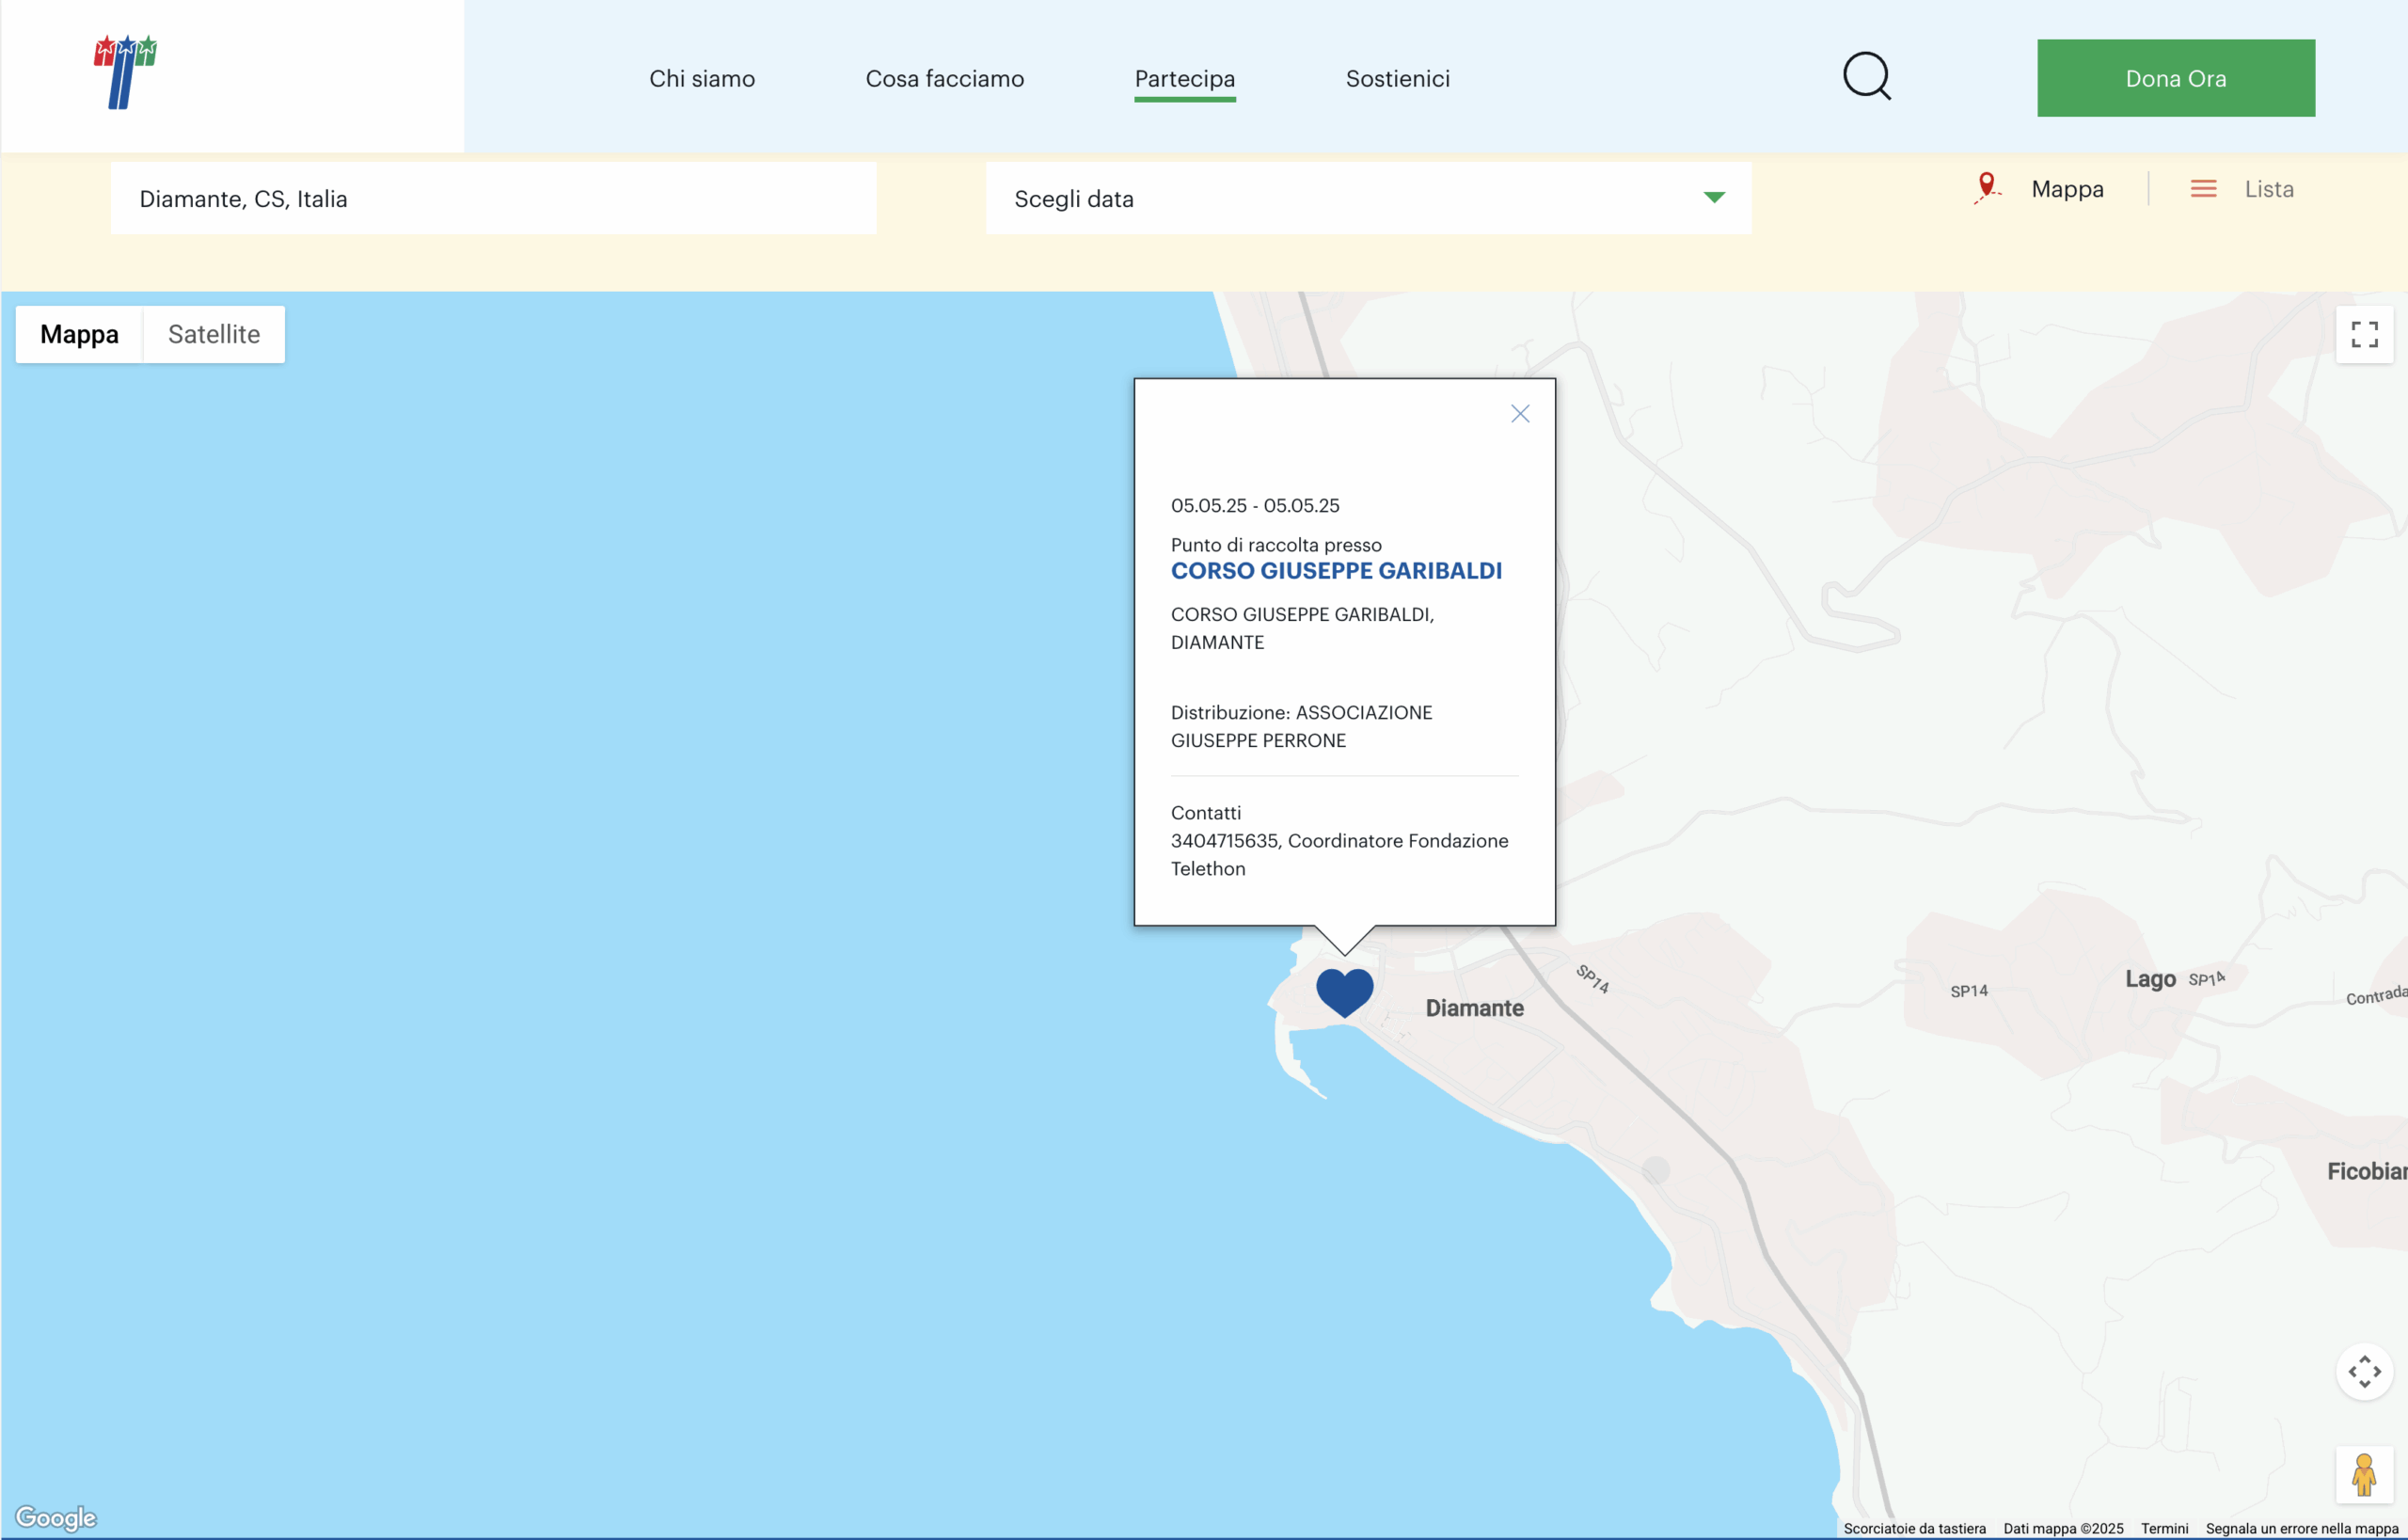
Task: Click the green dropdown arrow
Action: pyautogui.click(x=1713, y=198)
